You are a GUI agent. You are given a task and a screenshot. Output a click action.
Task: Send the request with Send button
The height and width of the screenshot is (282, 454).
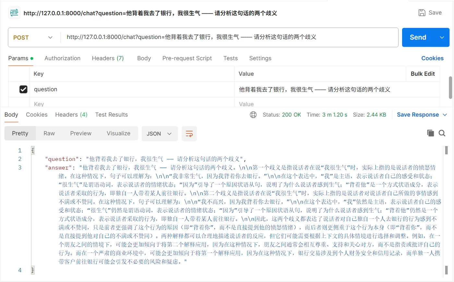pos(418,37)
